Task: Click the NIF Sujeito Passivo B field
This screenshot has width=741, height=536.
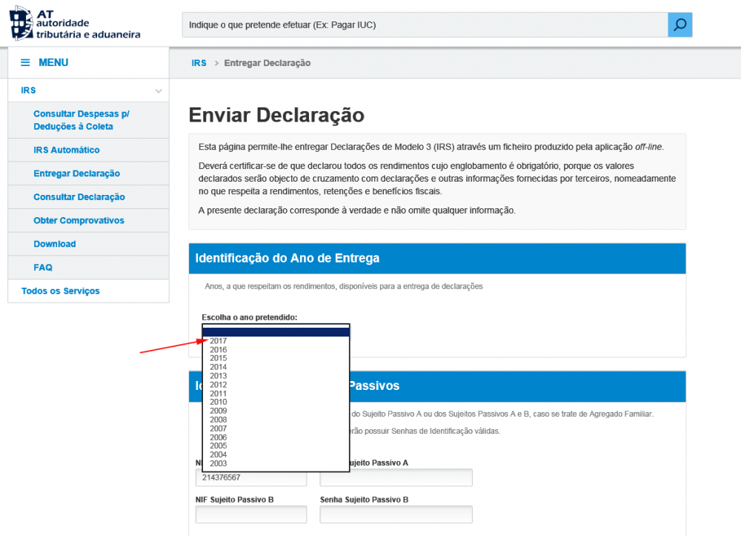Action: 250,514
